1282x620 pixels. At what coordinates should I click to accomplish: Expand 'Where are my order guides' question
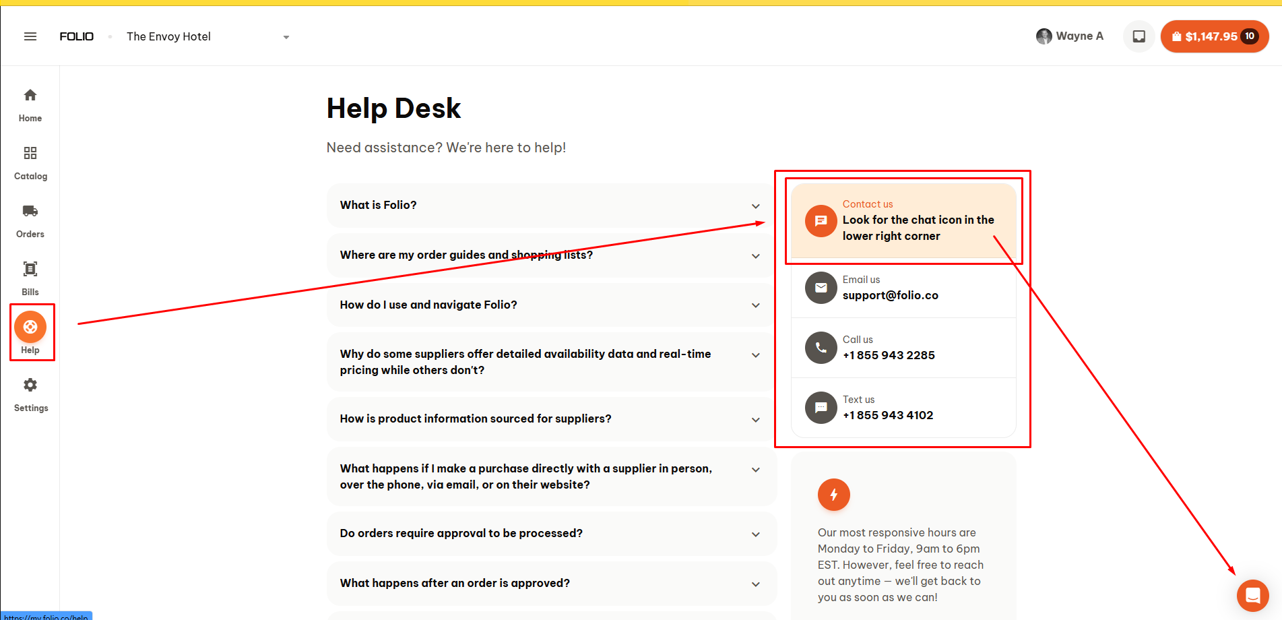[x=551, y=255]
